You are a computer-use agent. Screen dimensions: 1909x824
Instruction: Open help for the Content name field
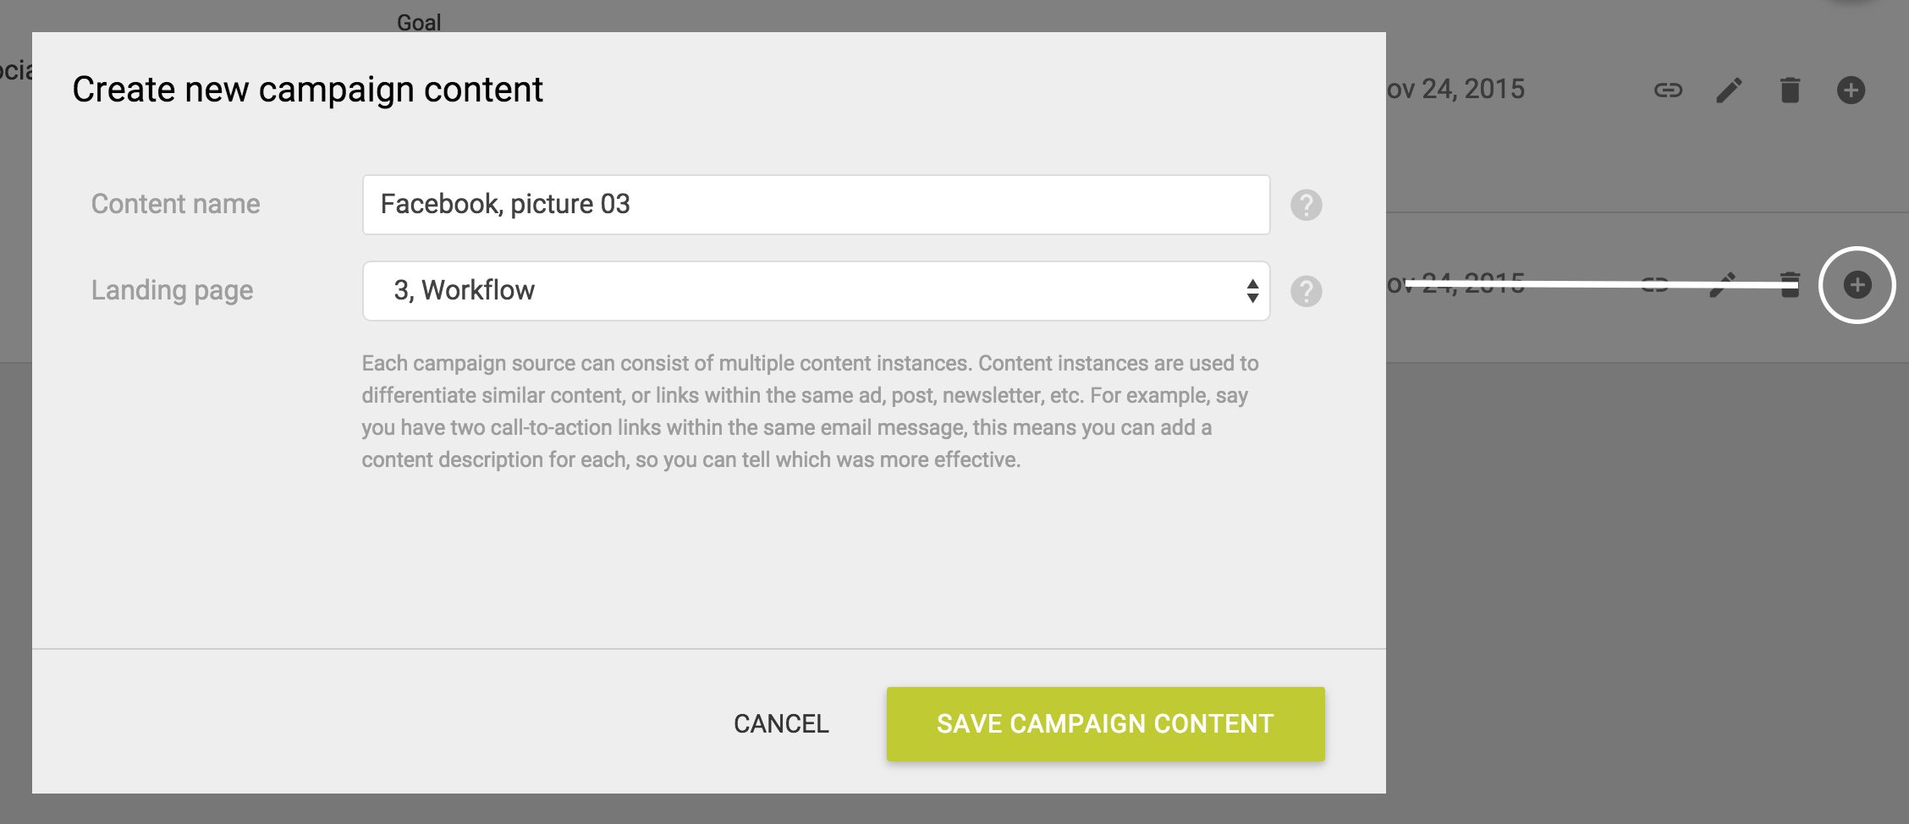pyautogui.click(x=1305, y=204)
